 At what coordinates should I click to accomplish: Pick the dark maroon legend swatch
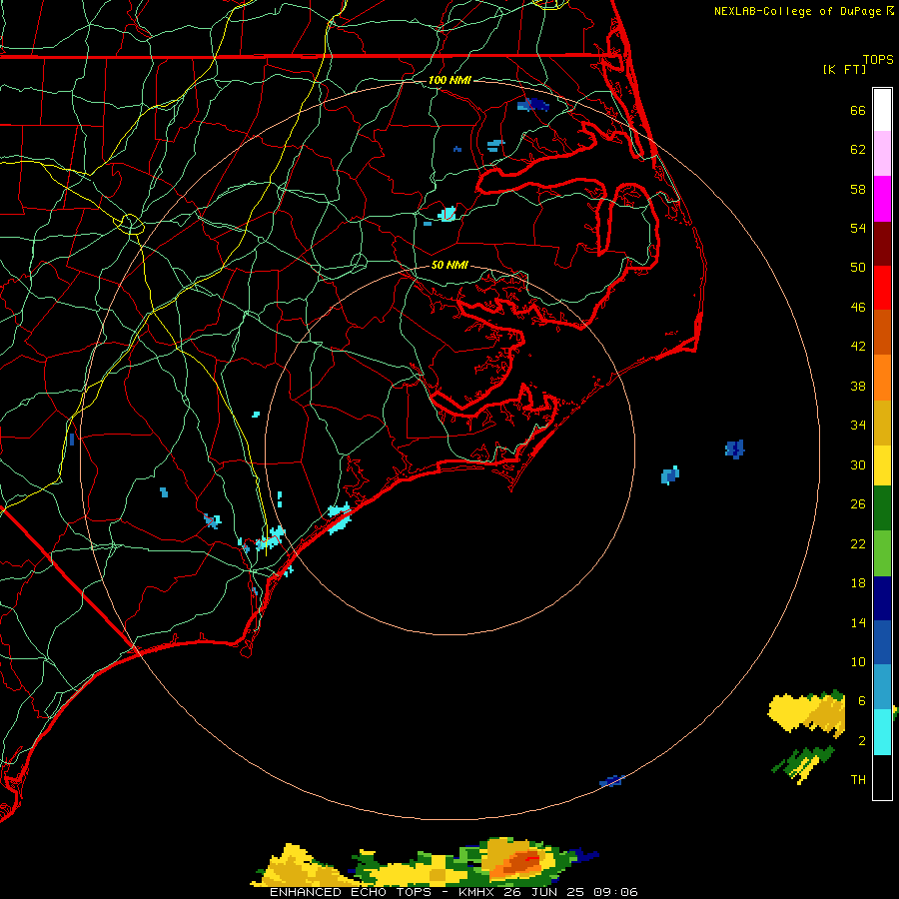[882, 243]
